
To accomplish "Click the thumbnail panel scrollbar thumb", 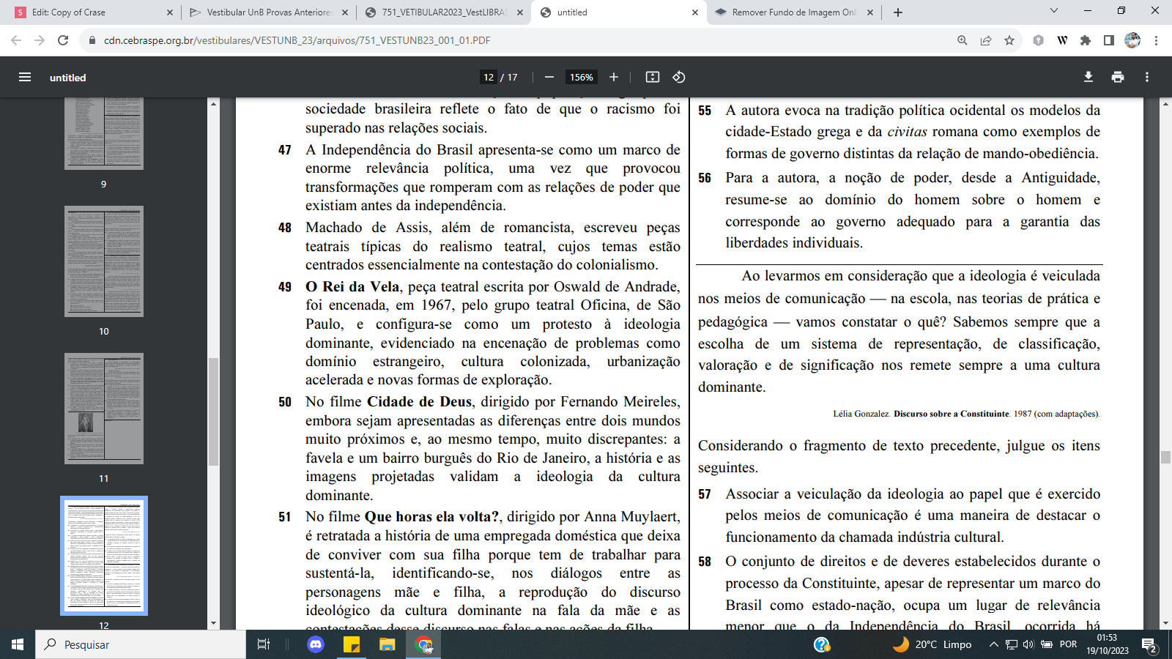I will [x=213, y=412].
